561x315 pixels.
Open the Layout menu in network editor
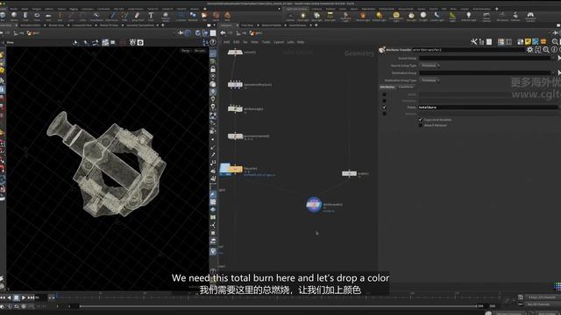click(x=279, y=42)
